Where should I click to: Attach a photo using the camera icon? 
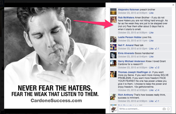click(164, 109)
